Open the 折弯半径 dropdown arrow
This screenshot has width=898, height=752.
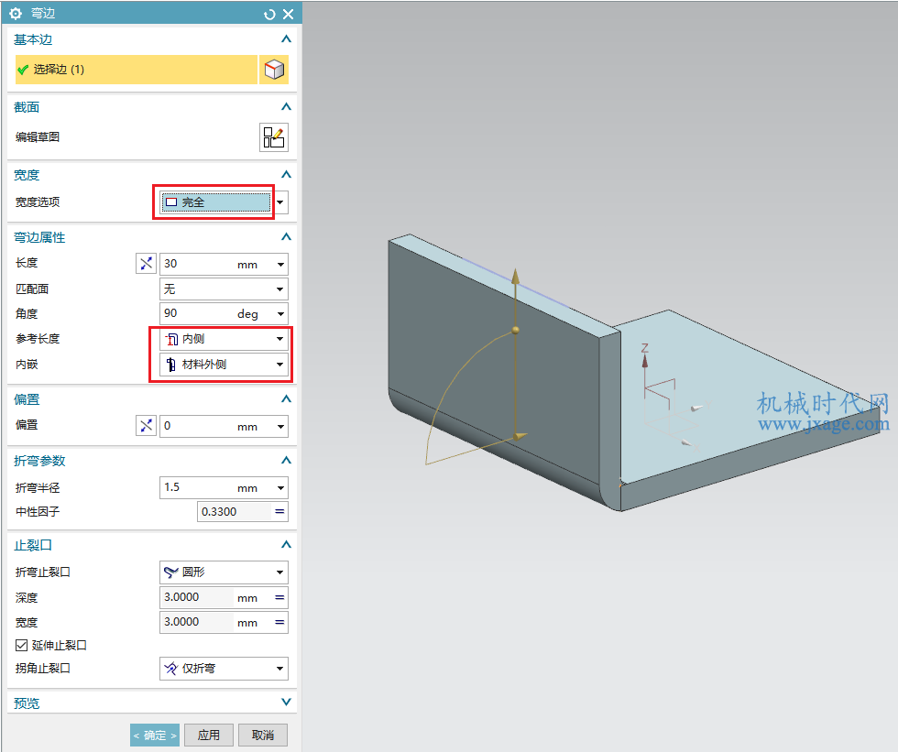click(280, 488)
